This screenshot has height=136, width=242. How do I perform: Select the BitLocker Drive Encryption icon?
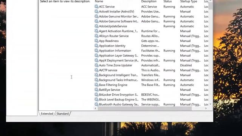click(x=96, y=94)
